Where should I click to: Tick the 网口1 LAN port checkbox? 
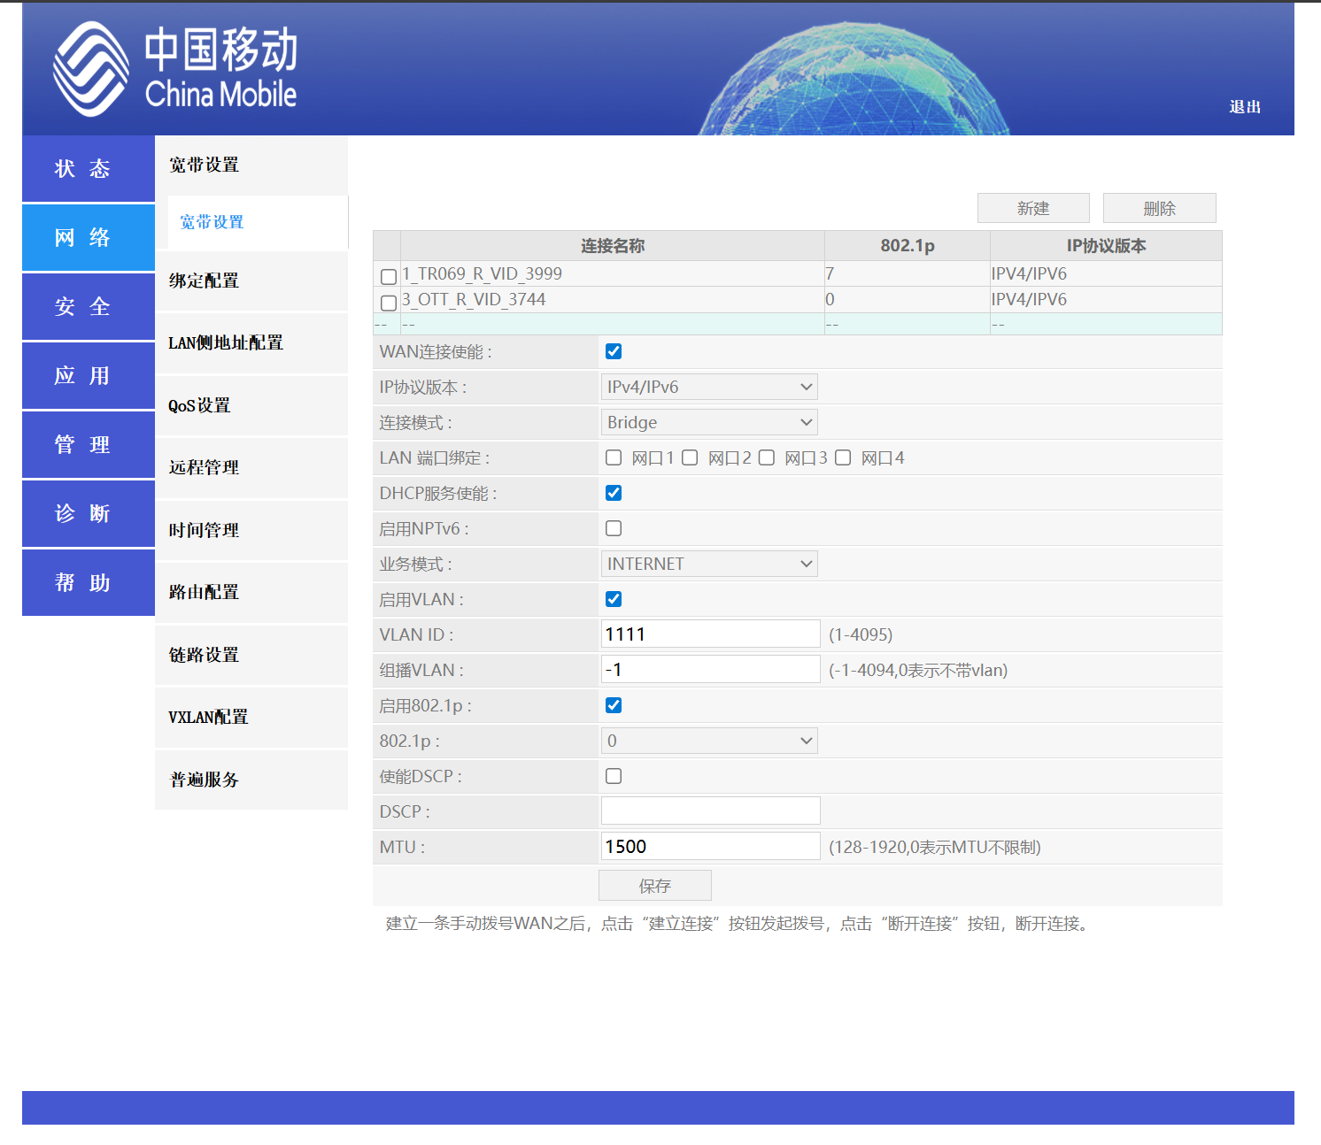pyautogui.click(x=614, y=457)
